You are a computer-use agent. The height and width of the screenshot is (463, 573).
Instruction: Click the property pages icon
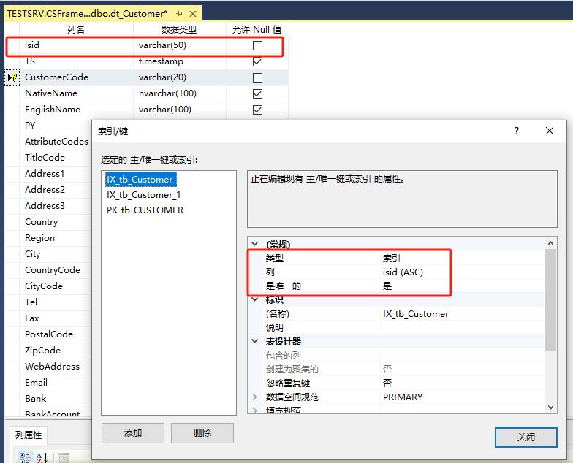64,458
